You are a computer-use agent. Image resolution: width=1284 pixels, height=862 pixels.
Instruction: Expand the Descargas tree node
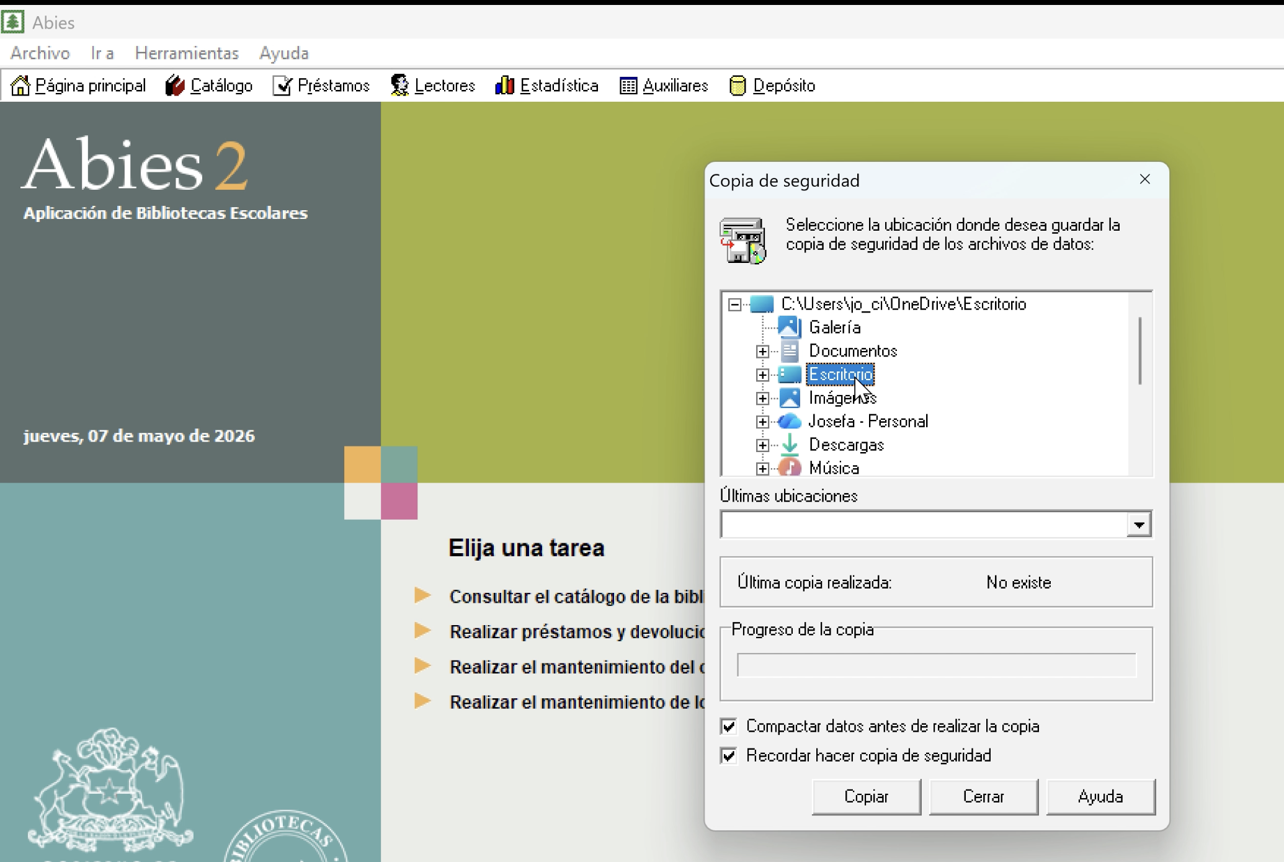point(763,445)
